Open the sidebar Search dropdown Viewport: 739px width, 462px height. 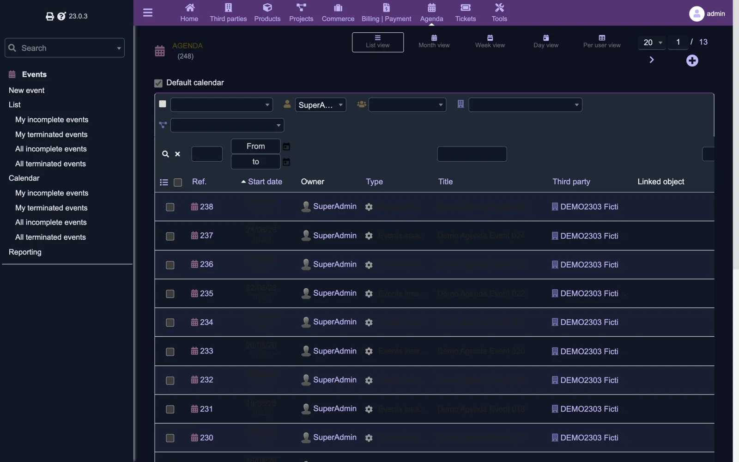65,48
